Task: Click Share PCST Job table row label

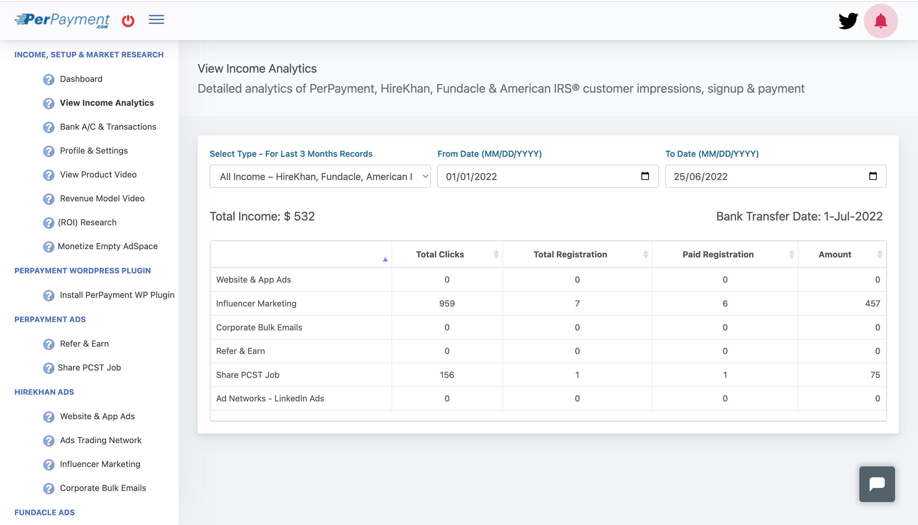Action: [x=247, y=375]
